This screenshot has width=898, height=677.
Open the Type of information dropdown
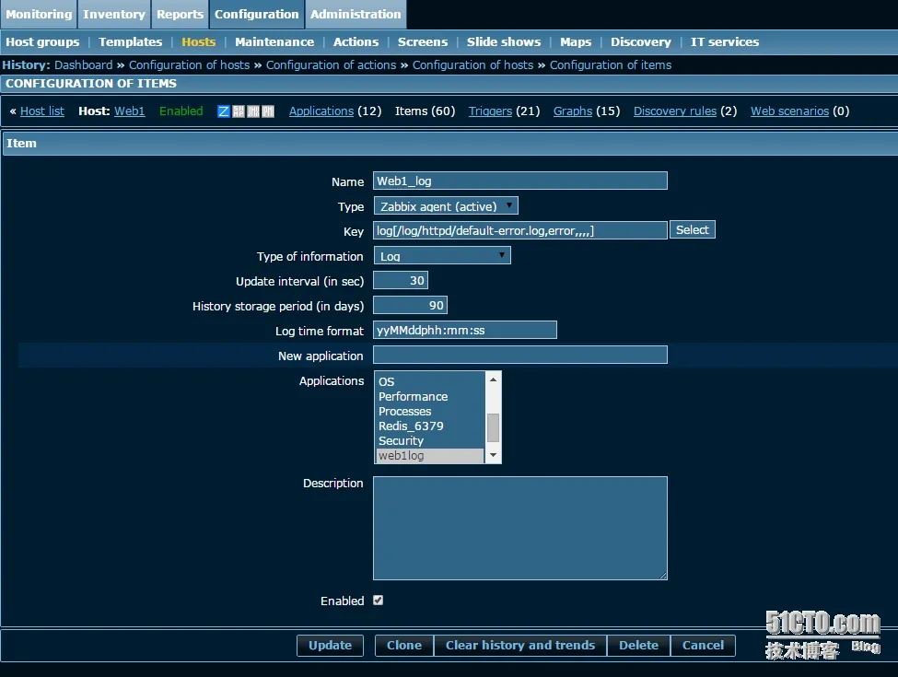coord(441,255)
